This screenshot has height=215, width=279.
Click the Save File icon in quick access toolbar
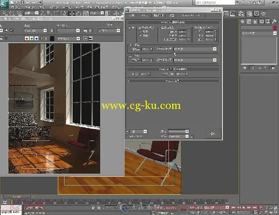[22, 3]
